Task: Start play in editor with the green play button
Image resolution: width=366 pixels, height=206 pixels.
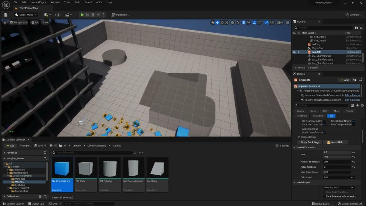Action: (82, 15)
